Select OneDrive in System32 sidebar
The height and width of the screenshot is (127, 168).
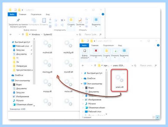click(x=17, y=75)
